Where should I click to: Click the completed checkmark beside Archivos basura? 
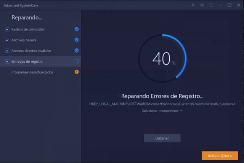pos(76,40)
